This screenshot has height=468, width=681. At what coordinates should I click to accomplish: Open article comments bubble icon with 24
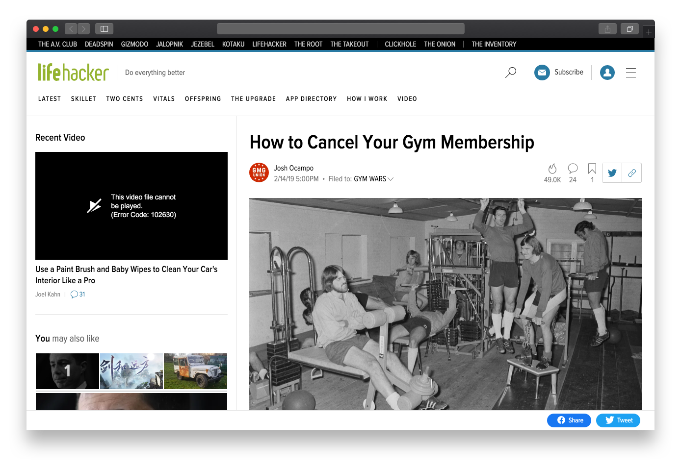(573, 169)
